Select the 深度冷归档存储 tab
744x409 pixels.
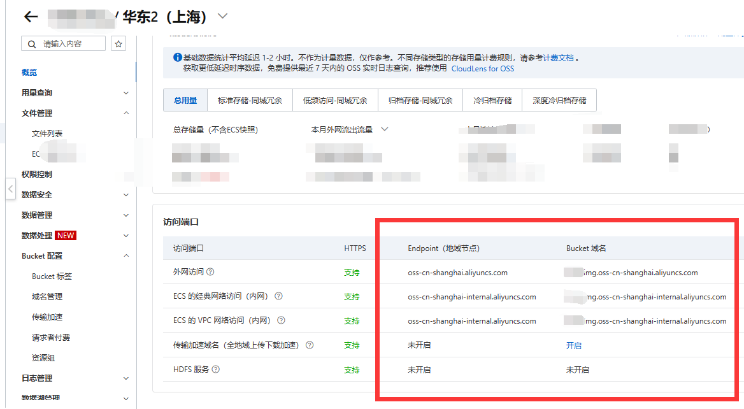point(559,101)
